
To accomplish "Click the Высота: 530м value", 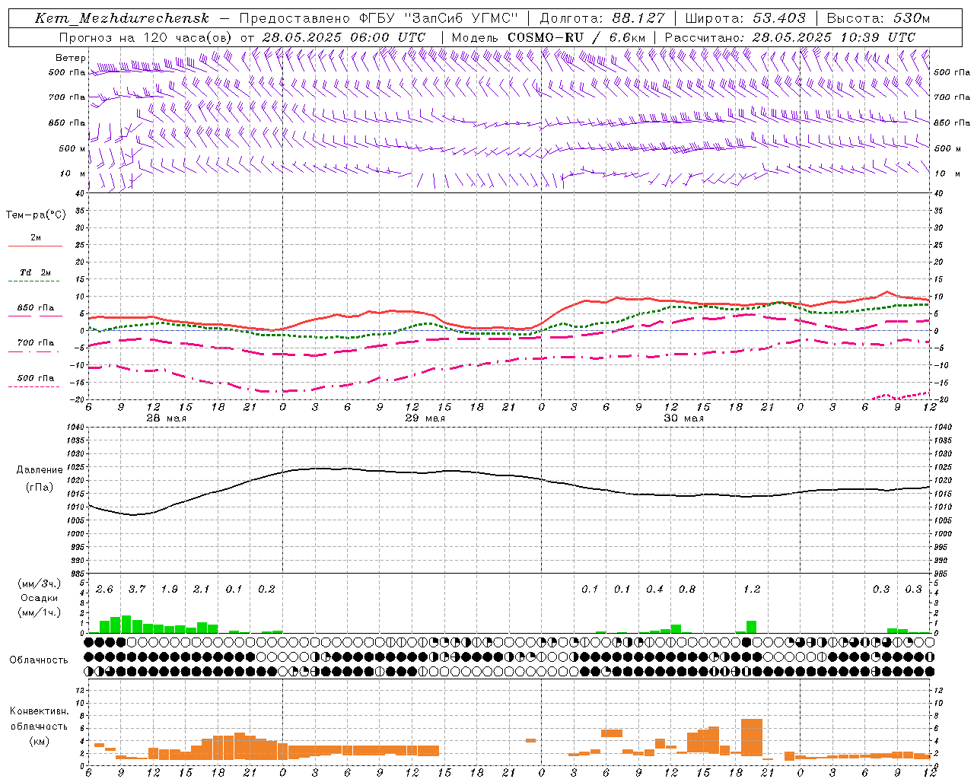I will point(878,18).
